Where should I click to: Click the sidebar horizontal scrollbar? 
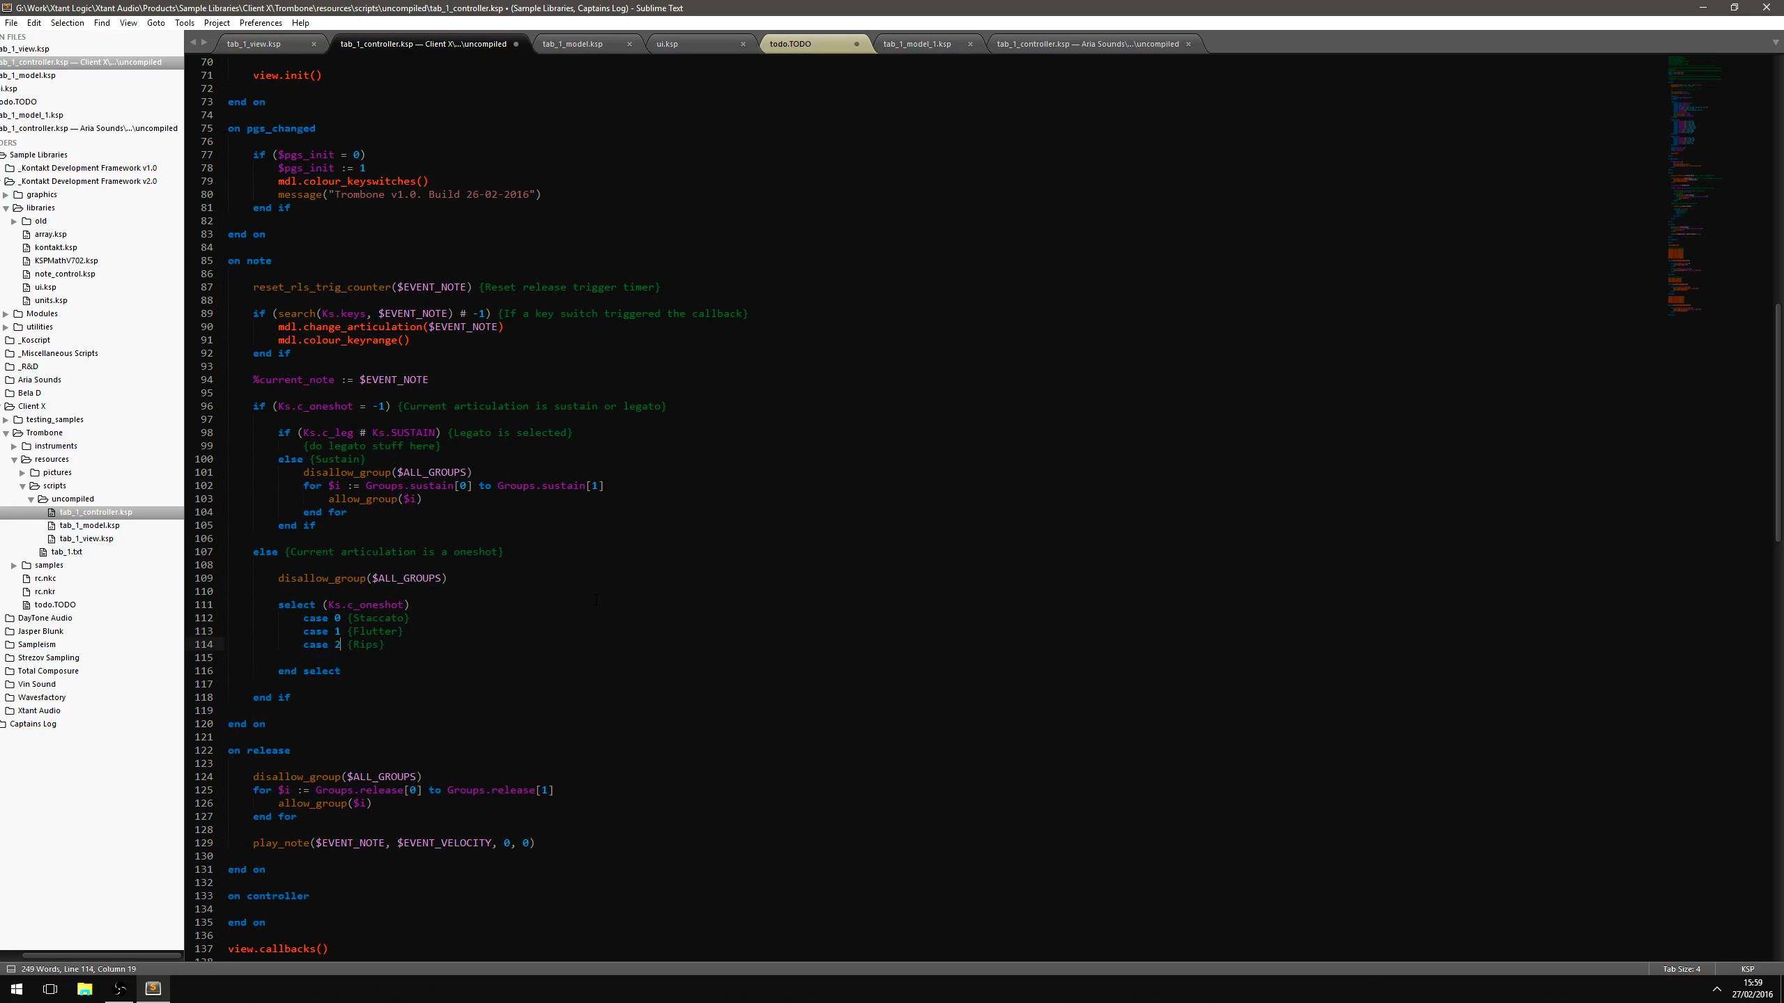101,956
